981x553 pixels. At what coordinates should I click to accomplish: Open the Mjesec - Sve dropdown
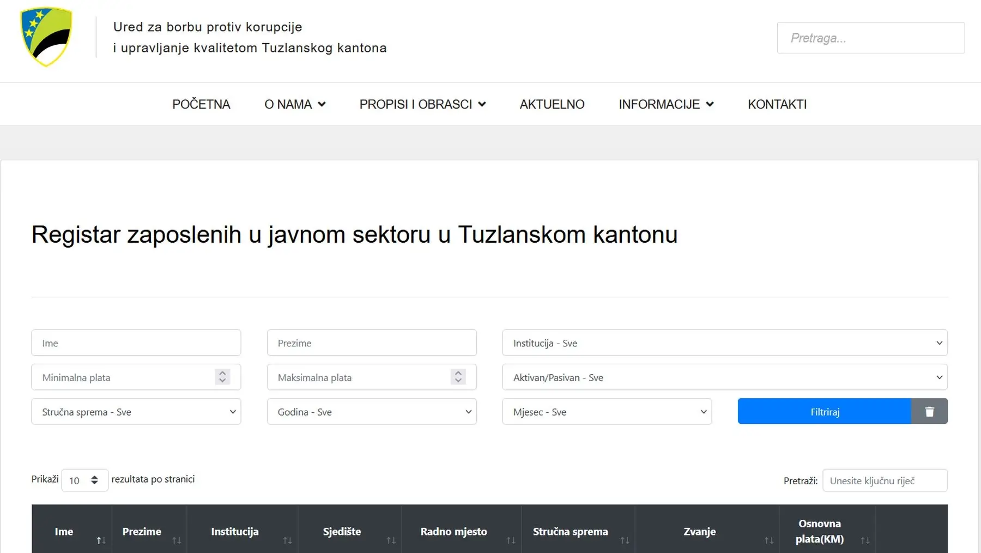pos(606,412)
